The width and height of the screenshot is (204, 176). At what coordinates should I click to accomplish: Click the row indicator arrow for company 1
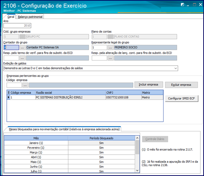[9, 97]
